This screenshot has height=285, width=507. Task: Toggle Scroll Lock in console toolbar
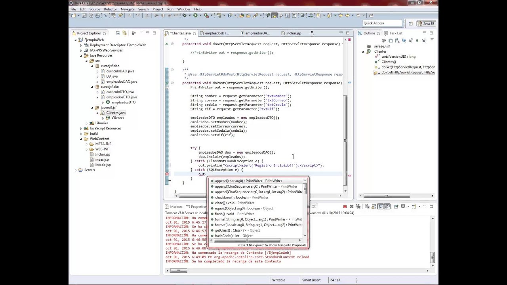click(374, 207)
